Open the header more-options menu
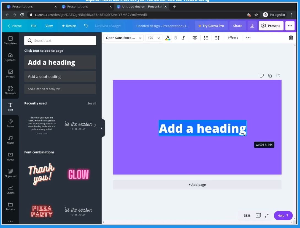This screenshot has width=300, height=228. click(x=290, y=26)
